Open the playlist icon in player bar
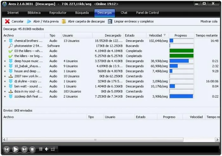 41,149
